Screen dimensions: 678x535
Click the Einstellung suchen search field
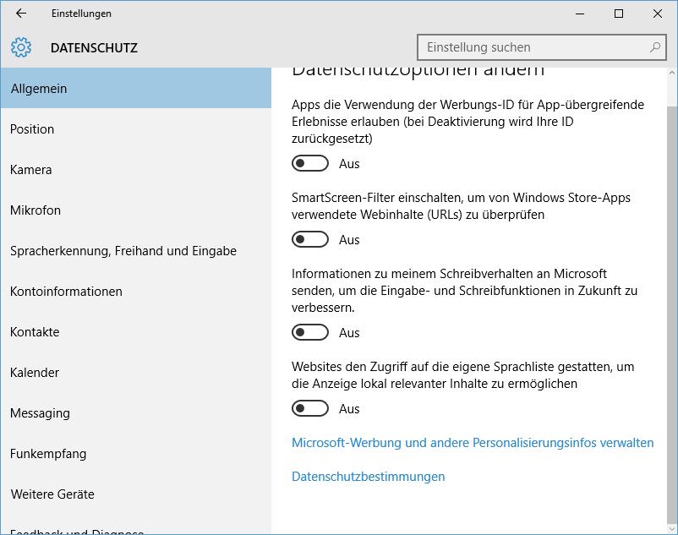pyautogui.click(x=541, y=47)
